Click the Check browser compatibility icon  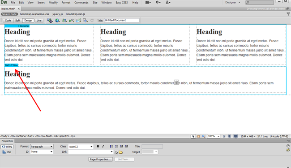coord(78,21)
